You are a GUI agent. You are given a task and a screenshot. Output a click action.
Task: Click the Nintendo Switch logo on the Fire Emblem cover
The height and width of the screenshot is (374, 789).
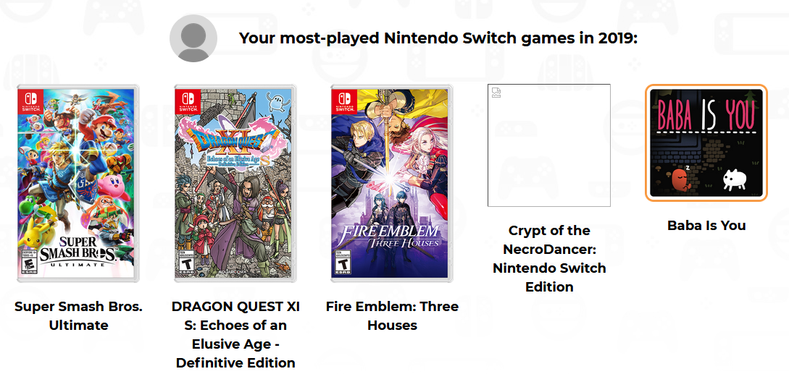344,100
